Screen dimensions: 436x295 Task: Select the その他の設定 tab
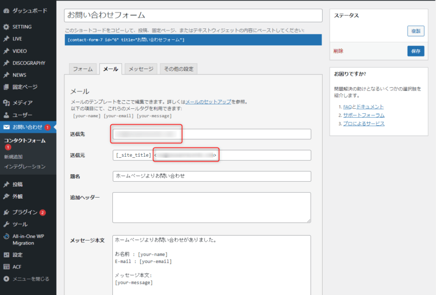point(178,69)
